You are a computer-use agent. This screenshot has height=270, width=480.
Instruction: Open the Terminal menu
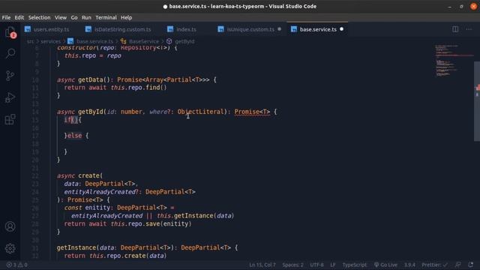click(106, 17)
